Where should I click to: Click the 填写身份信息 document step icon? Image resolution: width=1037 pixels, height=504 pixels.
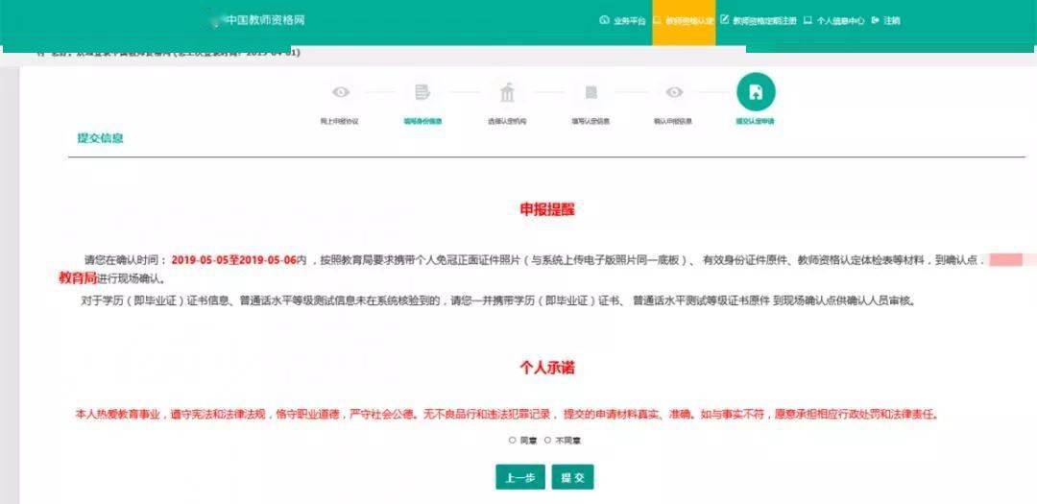click(x=422, y=92)
